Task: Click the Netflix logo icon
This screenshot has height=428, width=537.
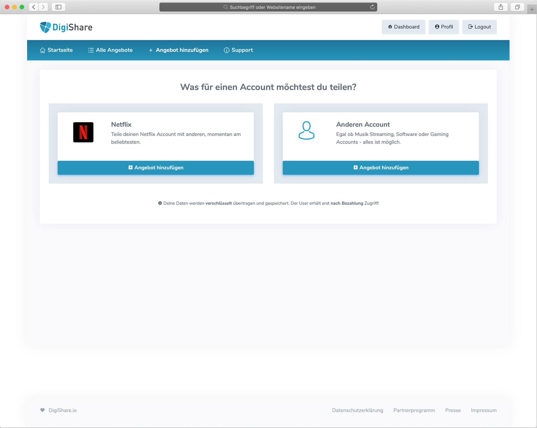Action: click(83, 132)
